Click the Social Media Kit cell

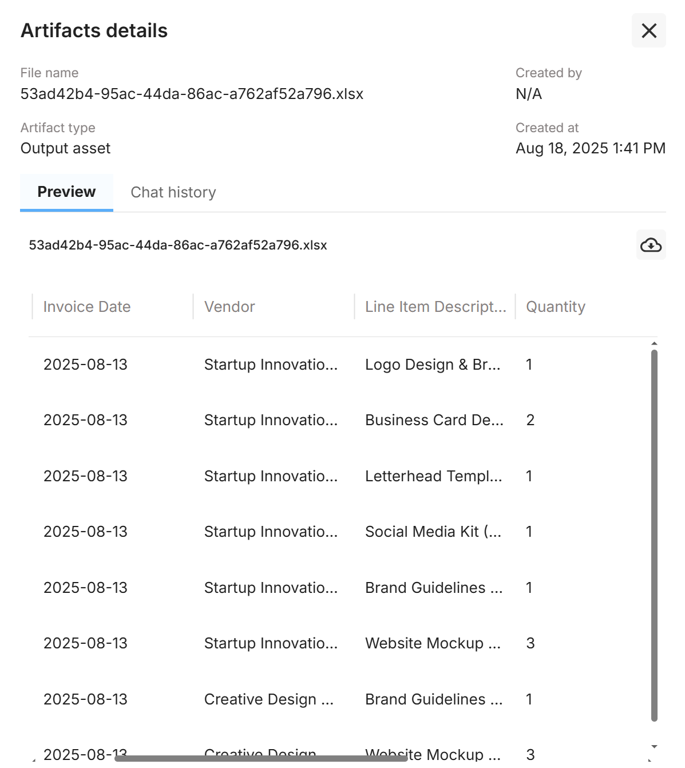(433, 532)
